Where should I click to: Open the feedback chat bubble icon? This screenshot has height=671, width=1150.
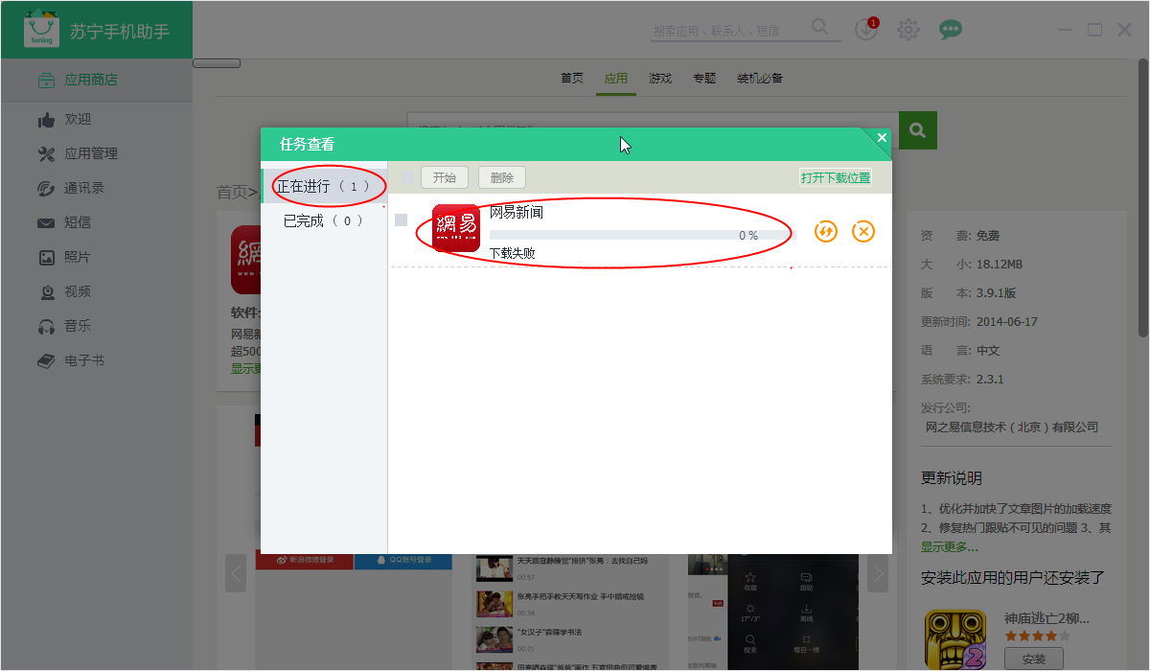coord(951,30)
